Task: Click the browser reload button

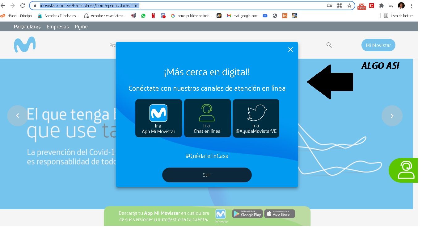Action: coord(23,6)
